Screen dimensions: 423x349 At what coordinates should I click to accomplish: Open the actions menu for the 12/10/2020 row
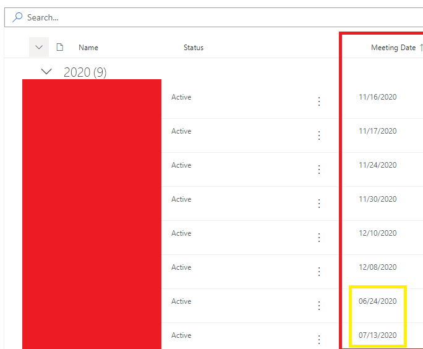pos(319,237)
